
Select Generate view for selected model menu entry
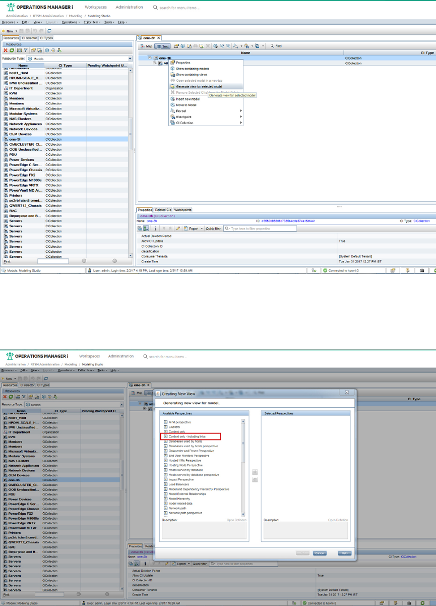[x=206, y=86]
